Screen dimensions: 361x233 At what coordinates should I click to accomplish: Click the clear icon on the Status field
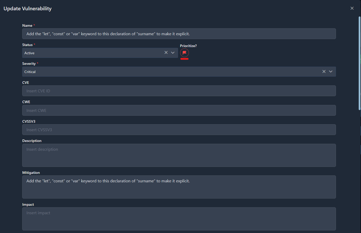point(166,52)
